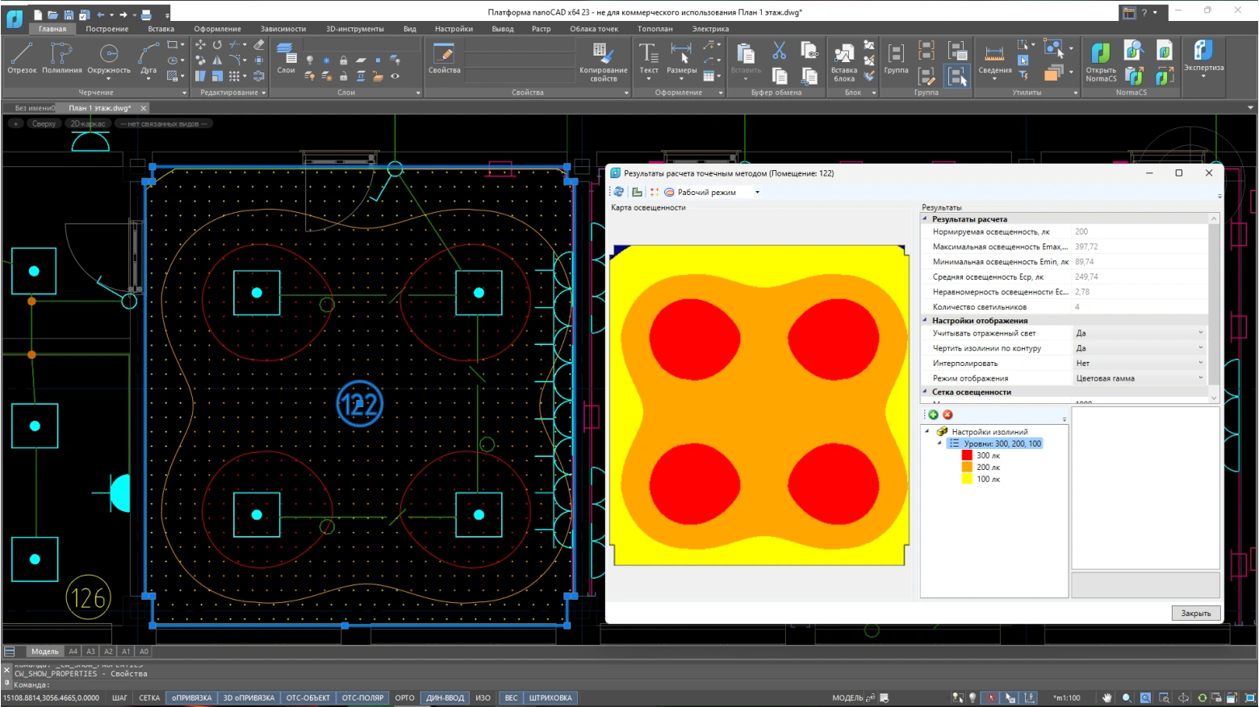Click red delete isoline level icon
Screen dimensions: 1259x707
click(x=947, y=414)
